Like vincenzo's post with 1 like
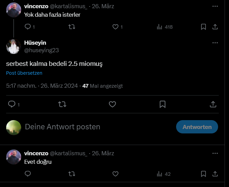This screenshot has width=229, height=187. click(115, 27)
